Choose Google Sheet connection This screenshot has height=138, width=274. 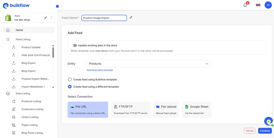(x=197, y=110)
